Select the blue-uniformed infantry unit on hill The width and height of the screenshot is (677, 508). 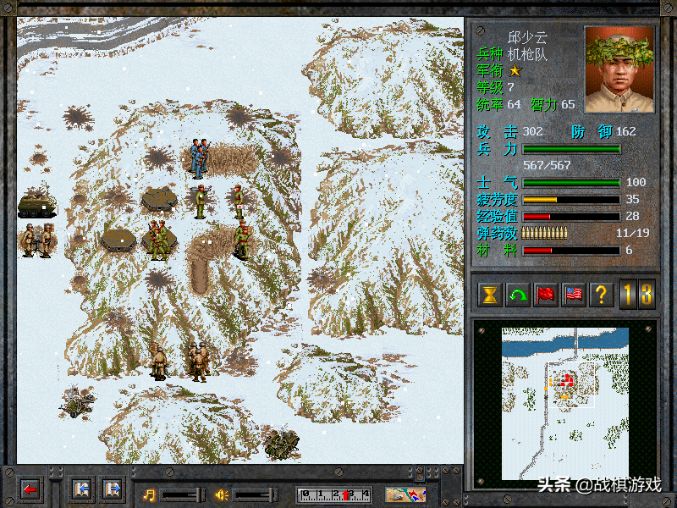coord(198,157)
